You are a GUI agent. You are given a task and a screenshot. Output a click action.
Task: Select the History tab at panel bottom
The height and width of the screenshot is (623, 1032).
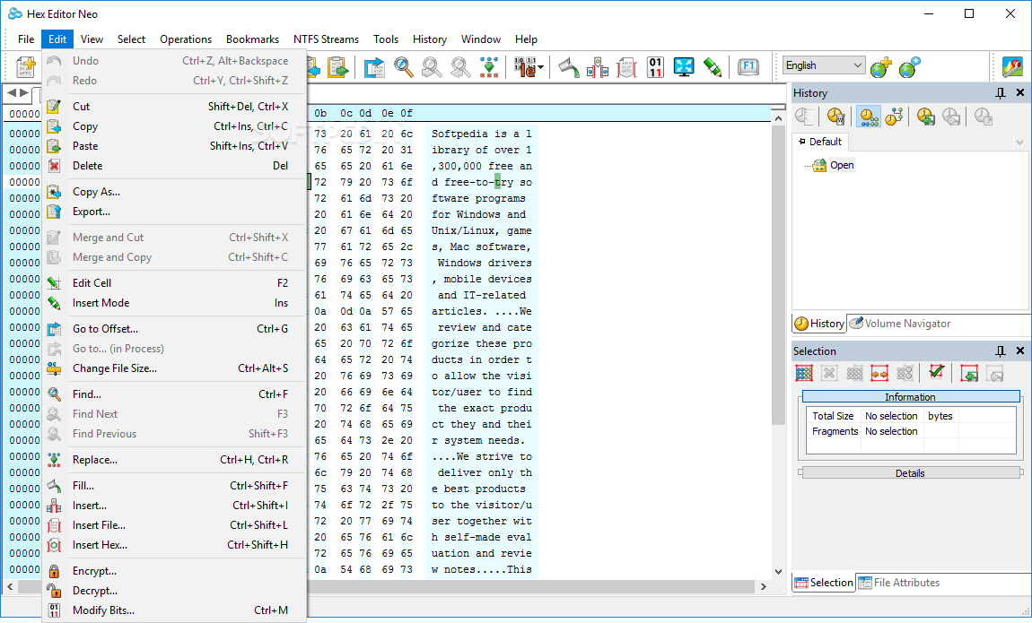(819, 324)
